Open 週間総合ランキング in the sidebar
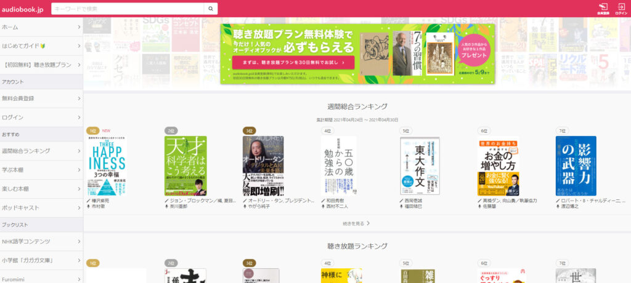 (x=41, y=151)
